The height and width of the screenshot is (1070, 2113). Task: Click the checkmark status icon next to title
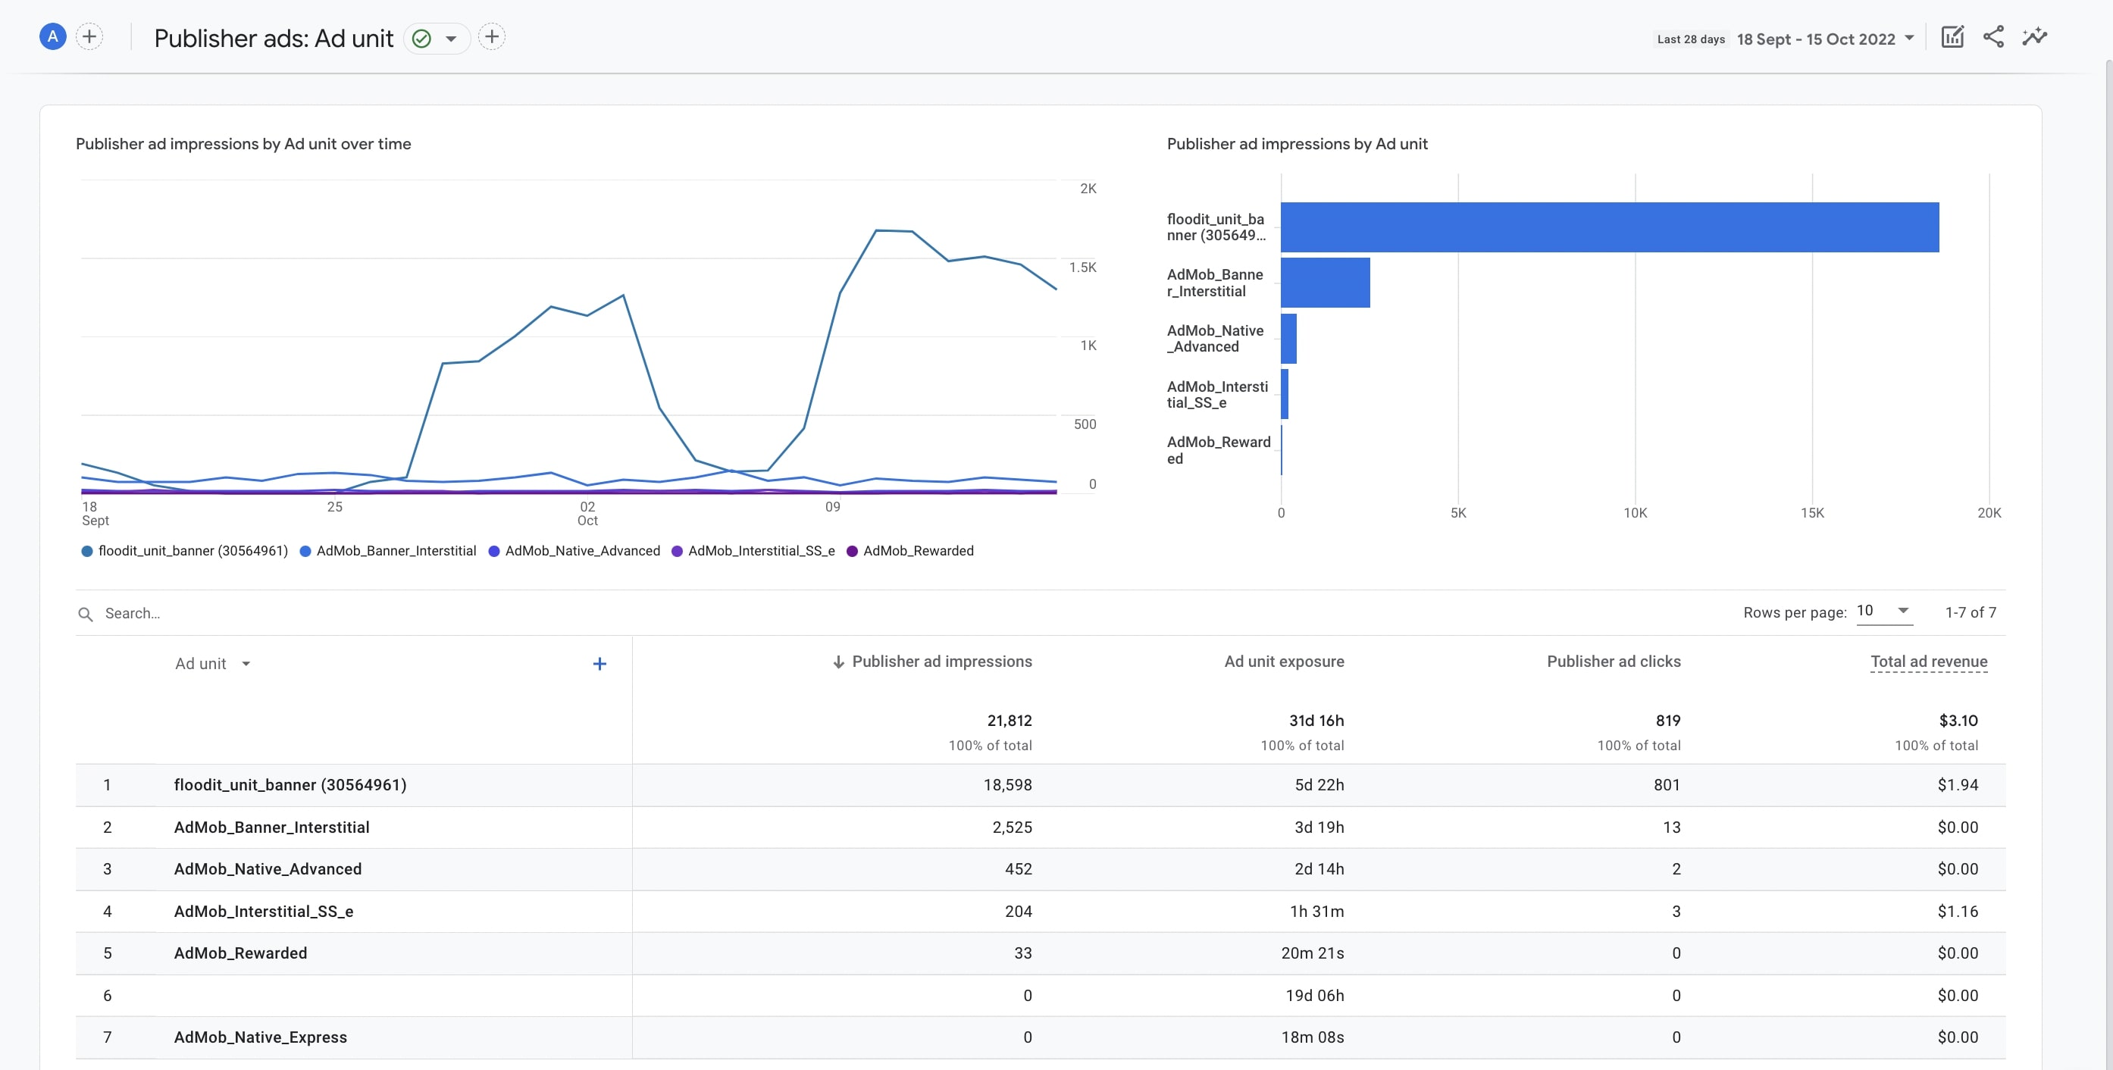click(423, 36)
